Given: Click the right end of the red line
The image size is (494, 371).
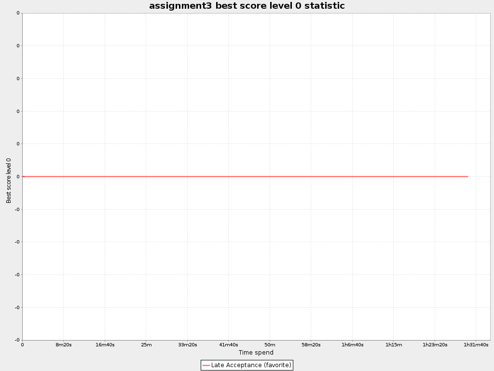Looking at the screenshot, I should pyautogui.click(x=467, y=176).
